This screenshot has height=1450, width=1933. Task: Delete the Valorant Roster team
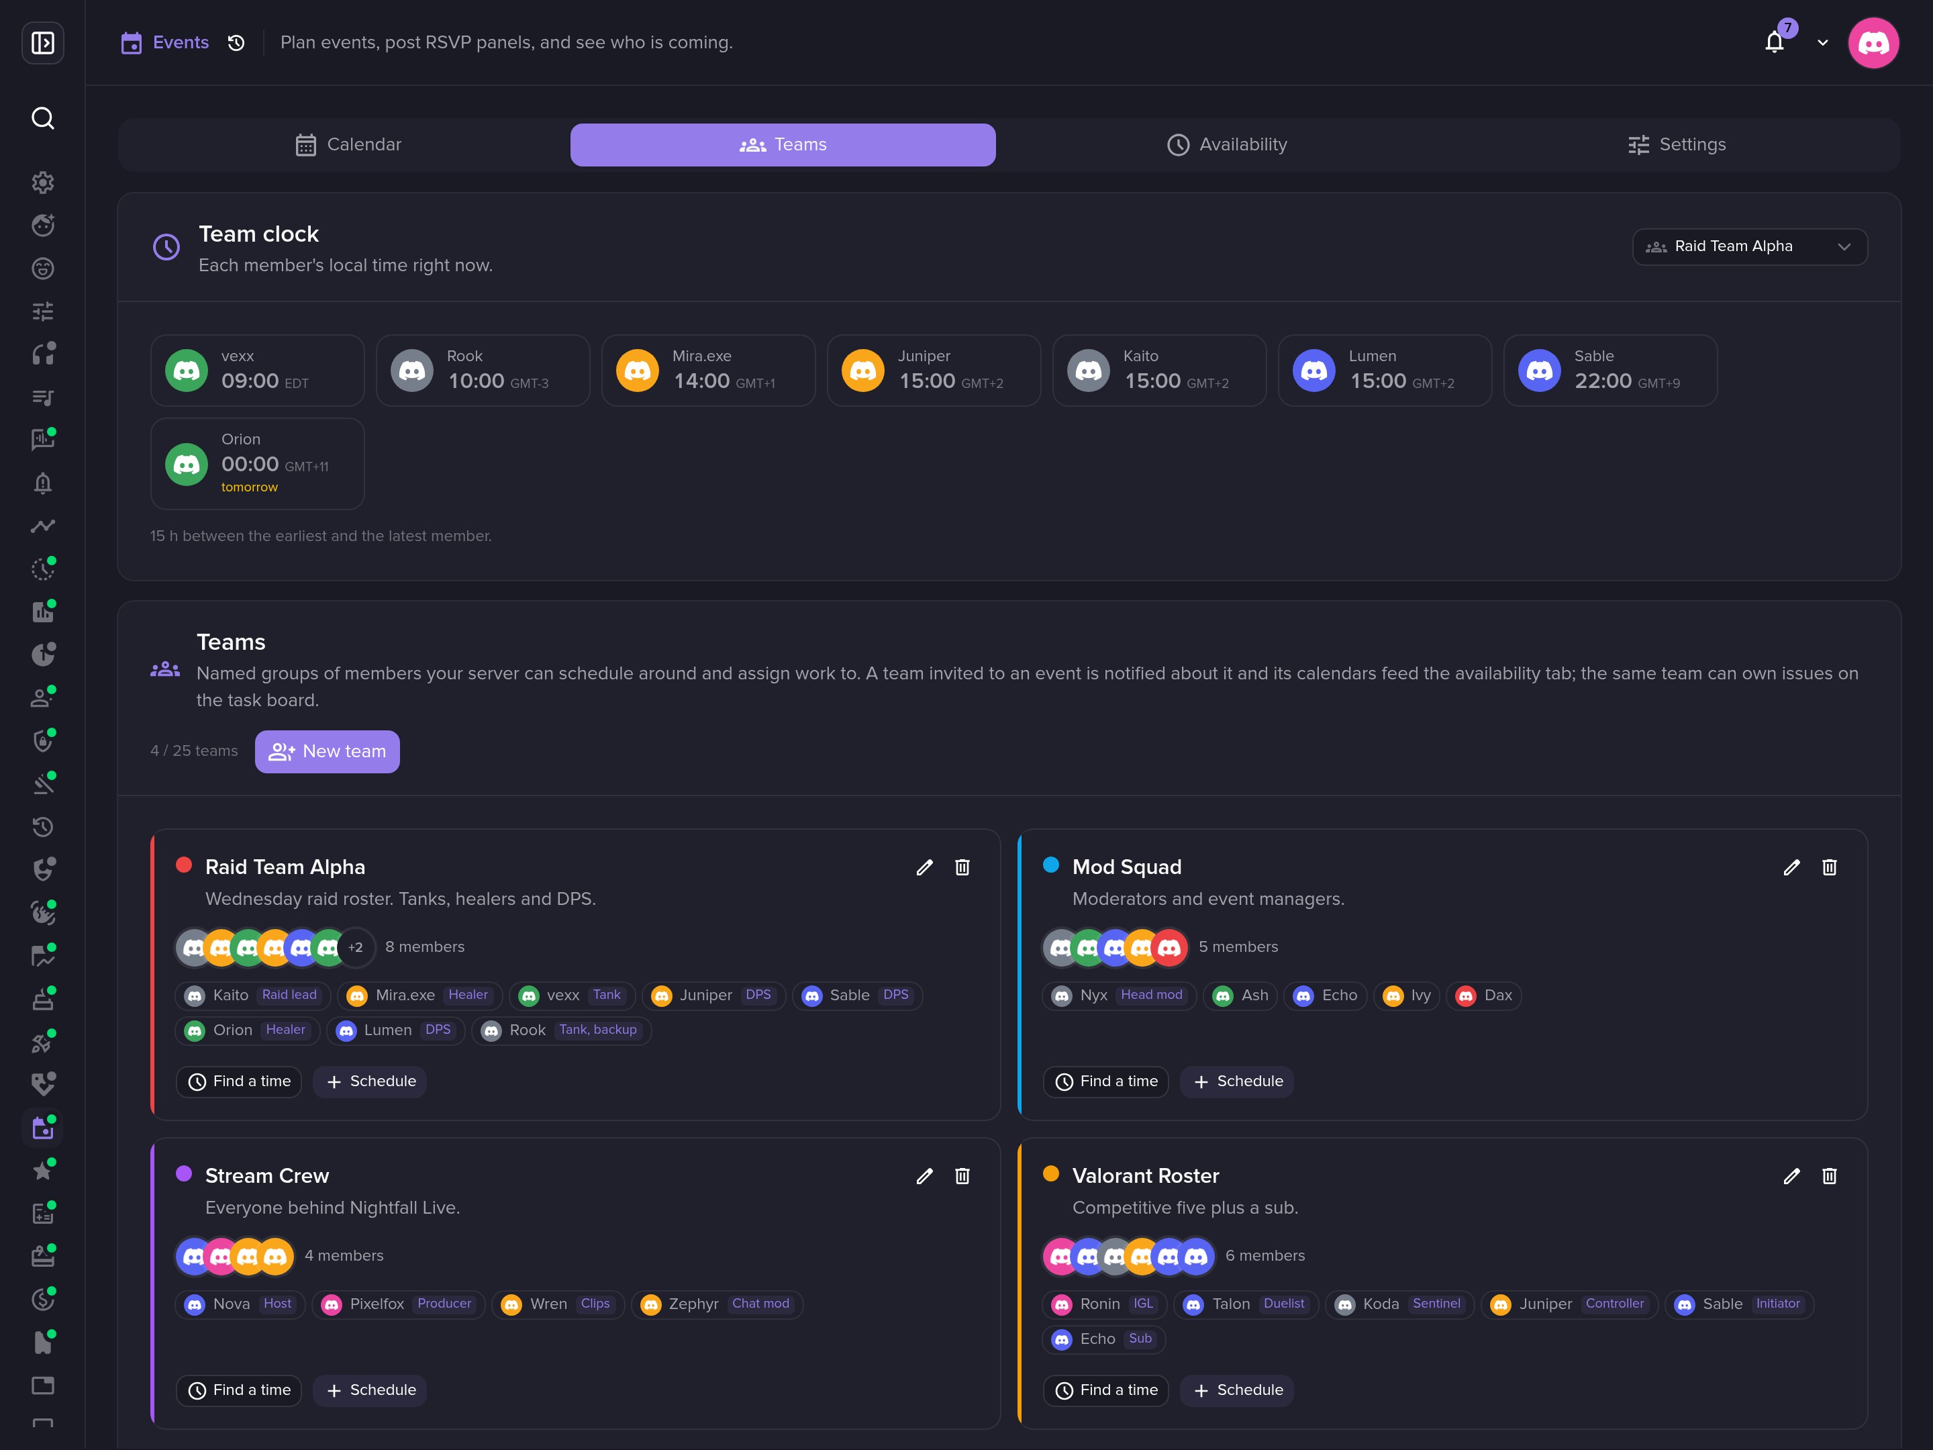tap(1829, 1175)
